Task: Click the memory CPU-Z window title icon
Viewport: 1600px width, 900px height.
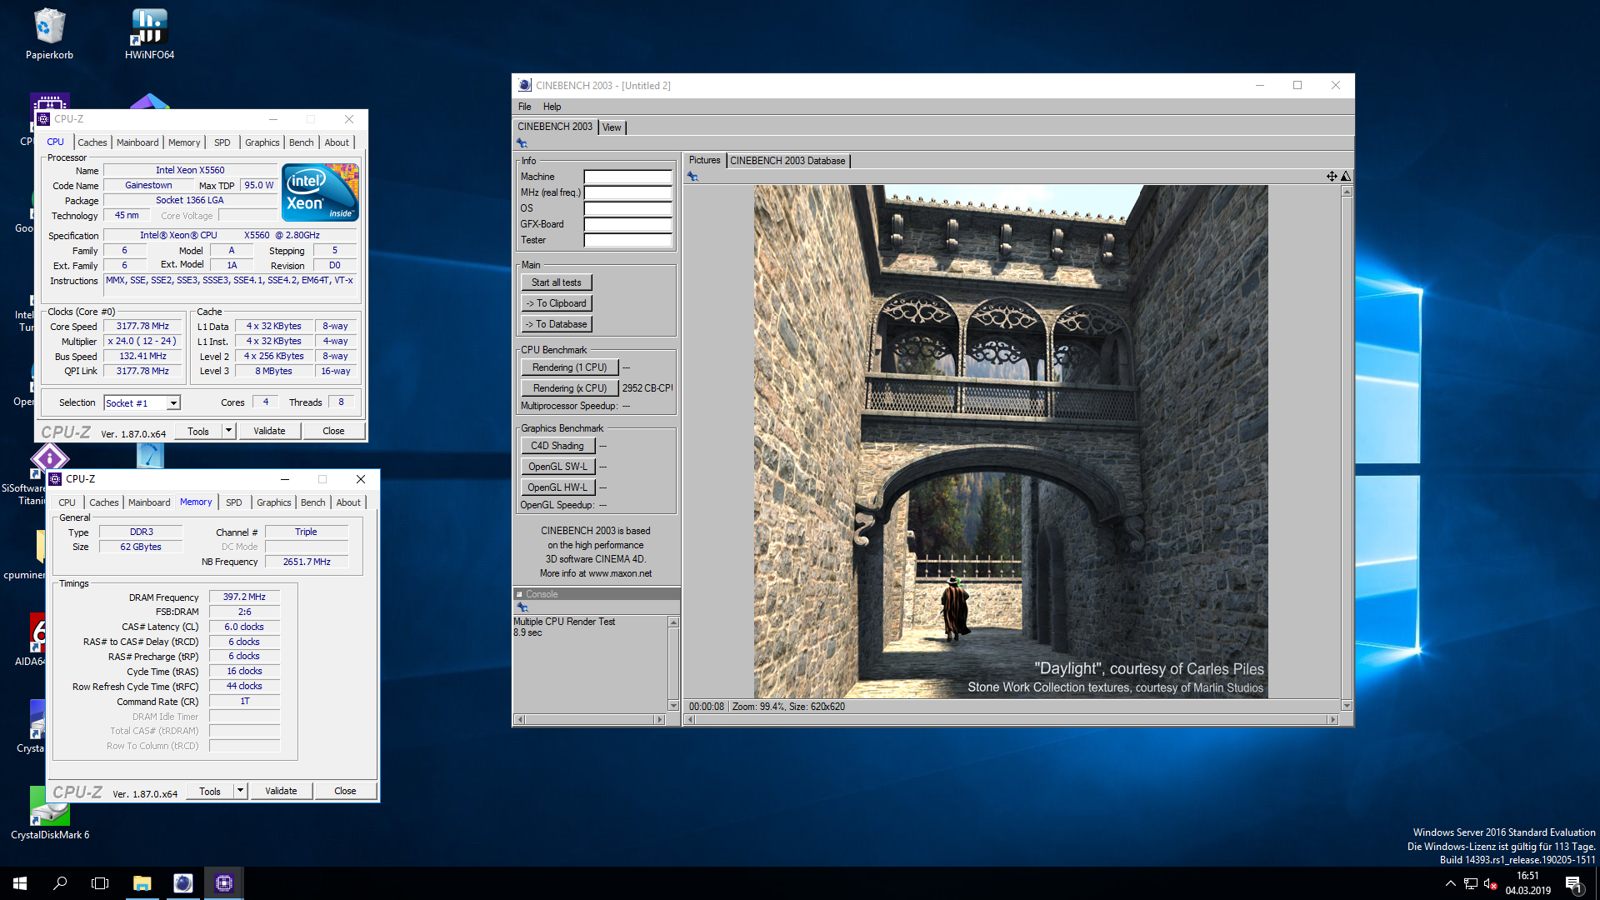Action: point(56,479)
